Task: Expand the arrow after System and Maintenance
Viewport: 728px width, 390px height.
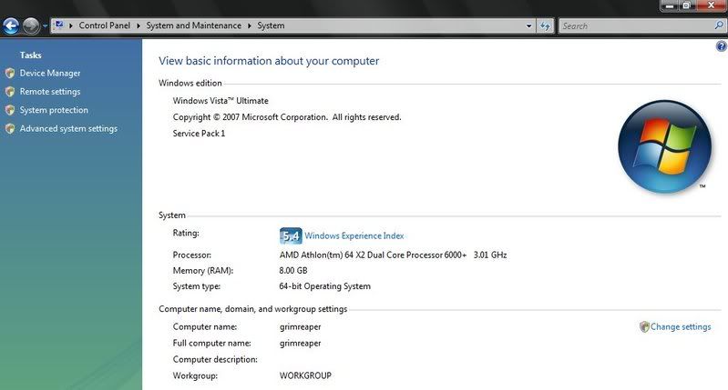Action: (x=250, y=25)
